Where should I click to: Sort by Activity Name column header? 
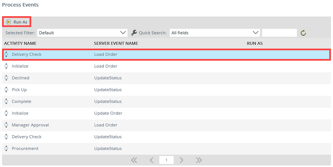(20, 43)
